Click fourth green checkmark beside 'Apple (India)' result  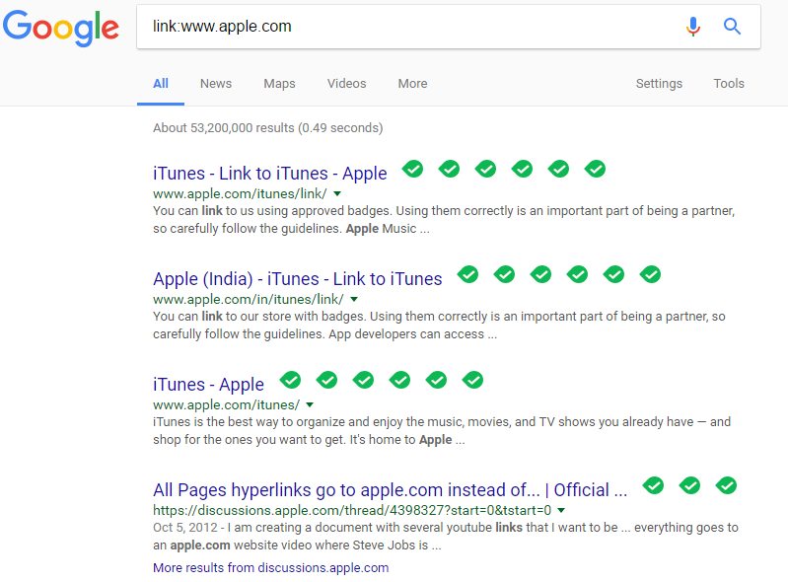click(x=577, y=274)
